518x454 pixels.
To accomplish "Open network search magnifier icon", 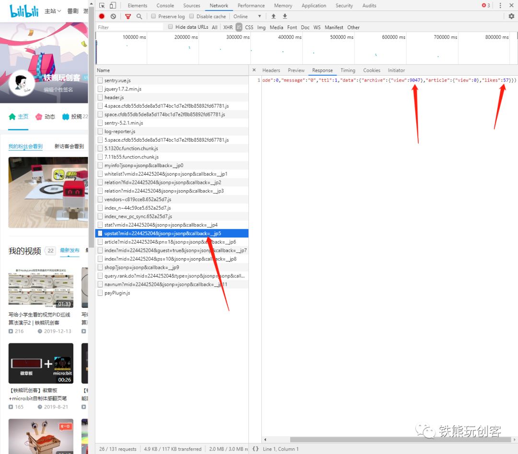I will pos(139,16).
